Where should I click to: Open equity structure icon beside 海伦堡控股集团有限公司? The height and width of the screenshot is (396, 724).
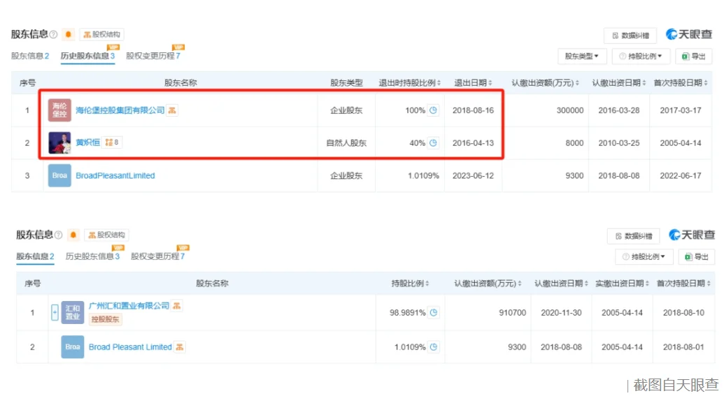pyautogui.click(x=172, y=110)
